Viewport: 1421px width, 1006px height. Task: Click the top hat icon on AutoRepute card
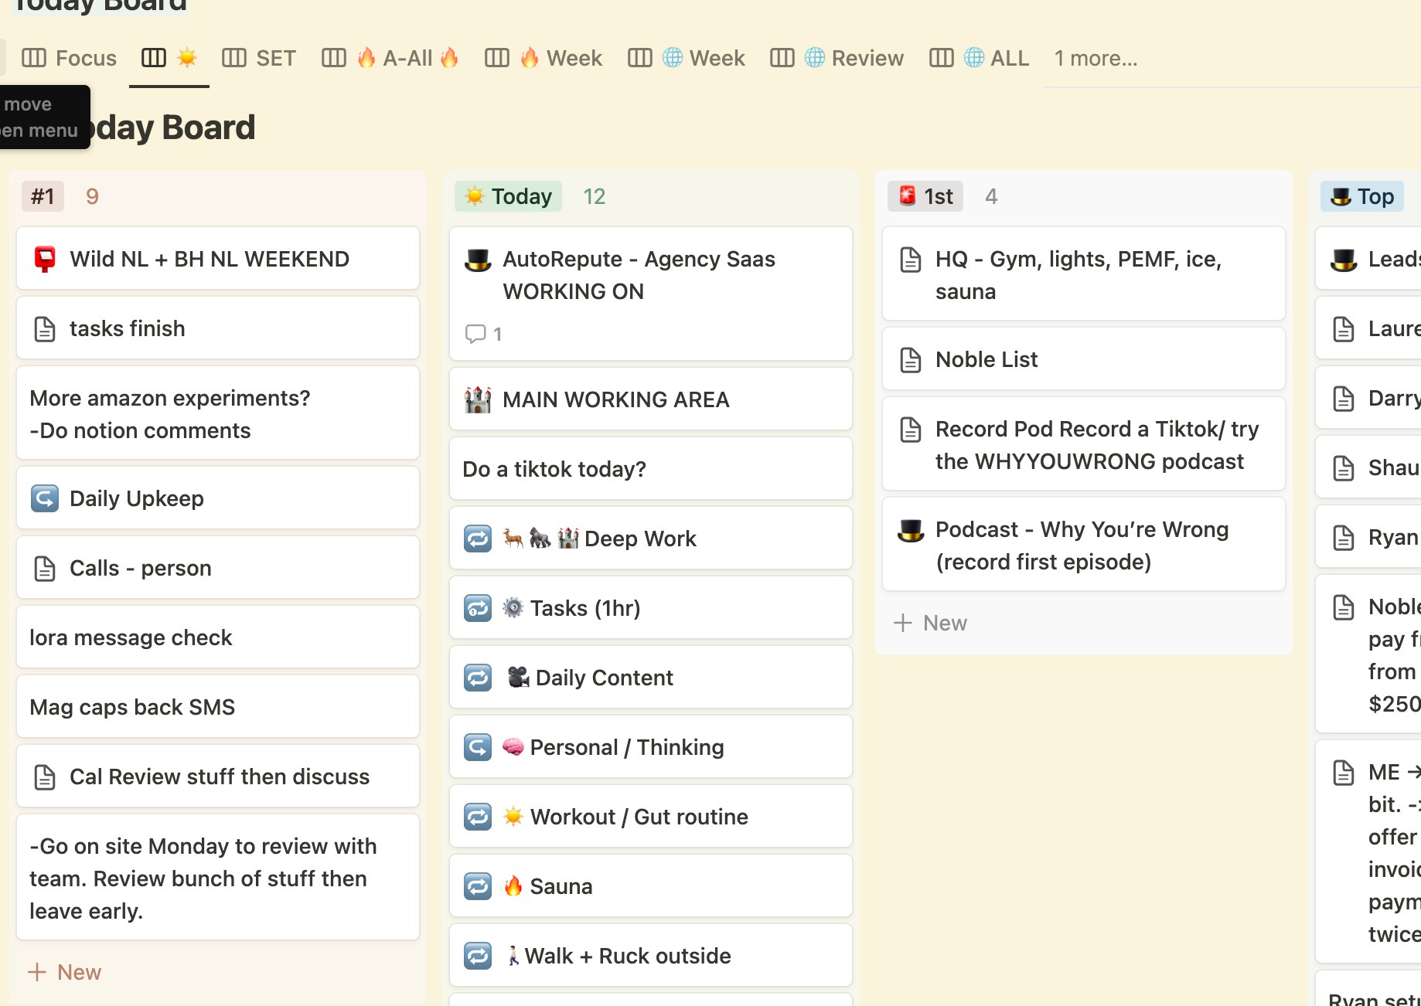coord(478,259)
